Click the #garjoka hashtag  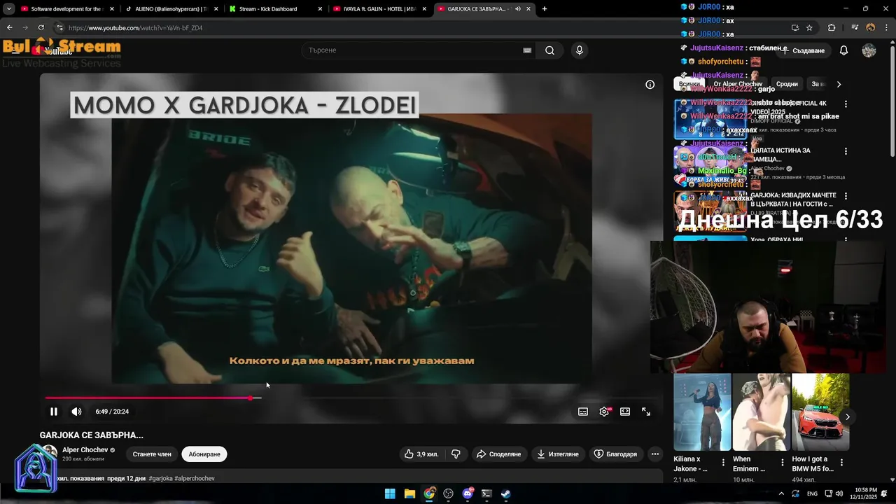[x=160, y=478]
